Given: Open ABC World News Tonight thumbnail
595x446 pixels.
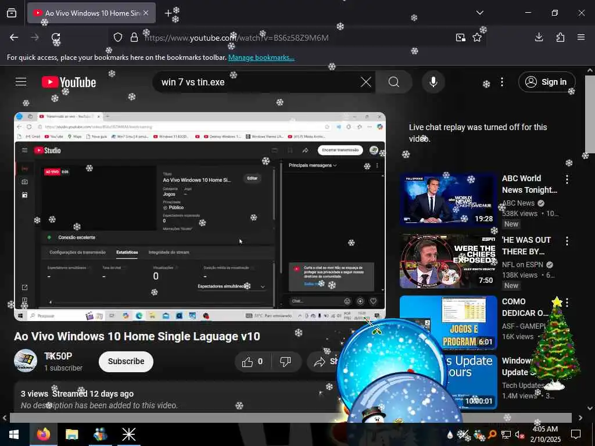Looking at the screenshot, I should coord(448,200).
